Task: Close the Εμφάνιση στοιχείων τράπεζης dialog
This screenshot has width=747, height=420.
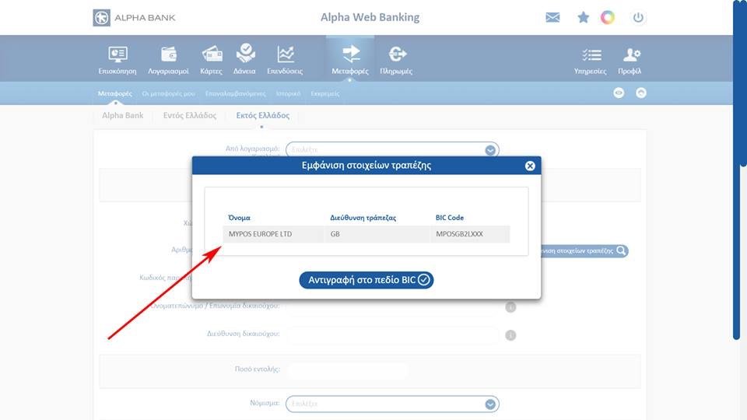Action: pyautogui.click(x=530, y=166)
